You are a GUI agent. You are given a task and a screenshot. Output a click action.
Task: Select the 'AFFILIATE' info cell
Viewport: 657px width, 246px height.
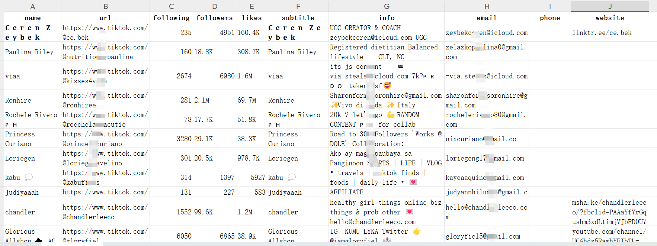point(387,192)
